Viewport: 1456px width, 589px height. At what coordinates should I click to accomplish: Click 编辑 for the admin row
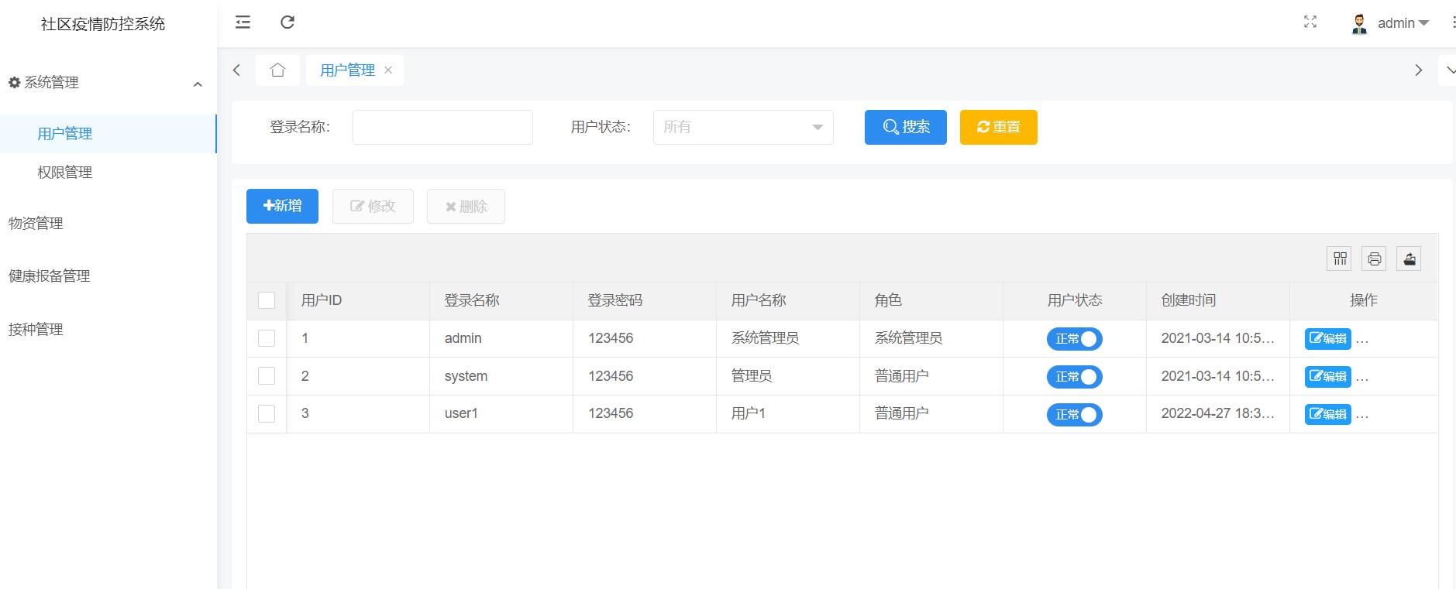pyautogui.click(x=1328, y=339)
